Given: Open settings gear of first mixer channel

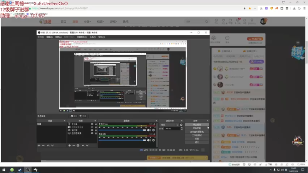Looking at the screenshot, I should [x=153, y=130].
